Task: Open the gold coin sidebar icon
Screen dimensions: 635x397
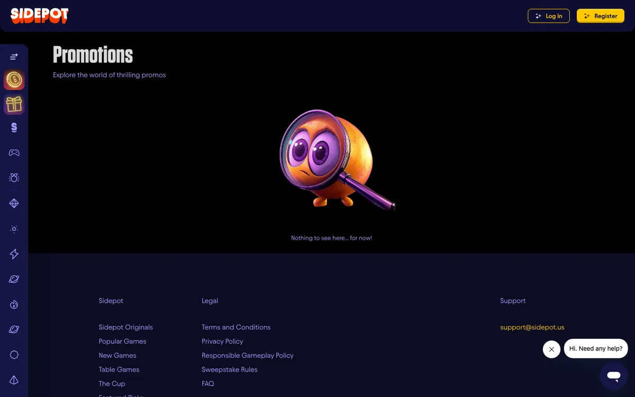Action: 14,80
